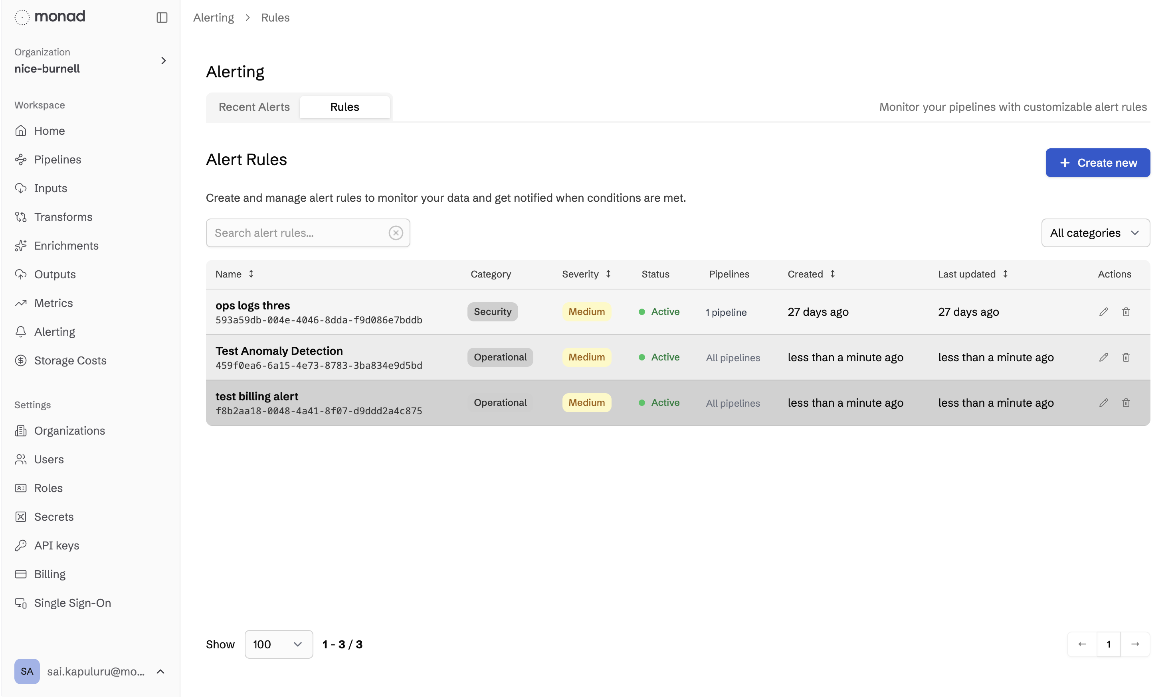Screen dimensions: 1176x697
Task: Click the Alerting breadcrumb link
Action: 213,18
